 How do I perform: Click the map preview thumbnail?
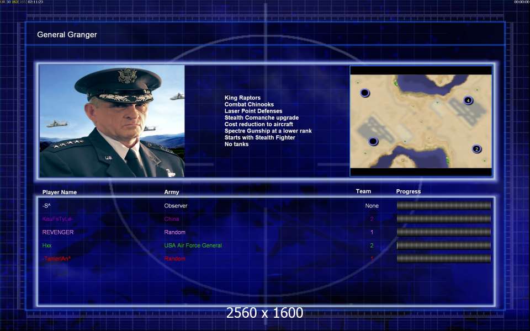coord(421,121)
